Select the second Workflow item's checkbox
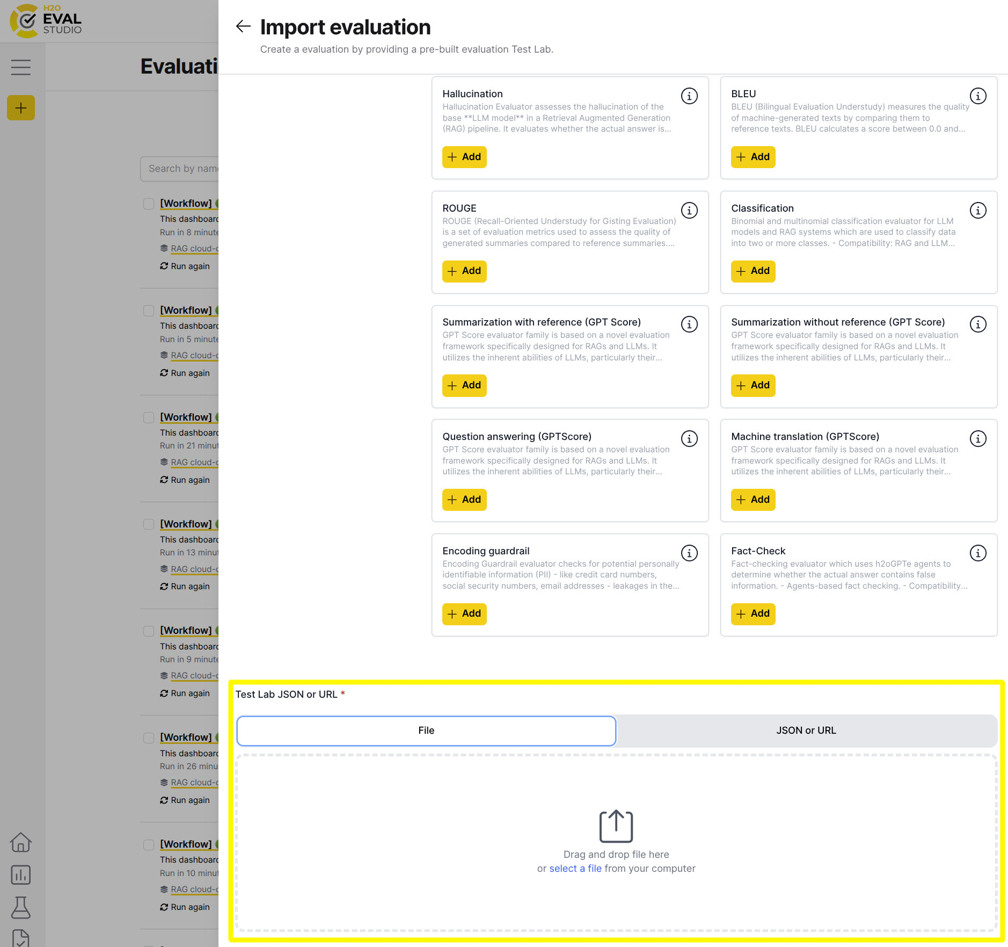The width and height of the screenshot is (1008, 947). pos(148,310)
